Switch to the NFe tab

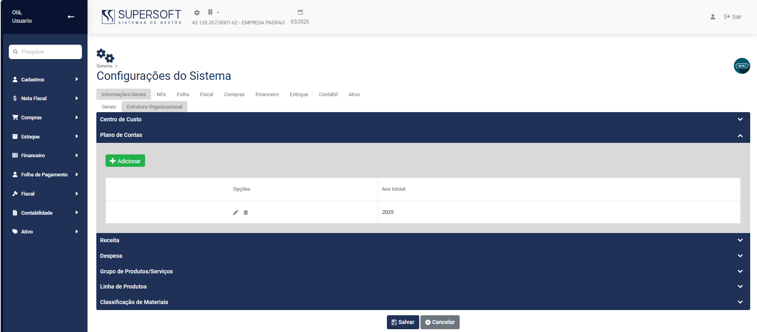pos(161,95)
